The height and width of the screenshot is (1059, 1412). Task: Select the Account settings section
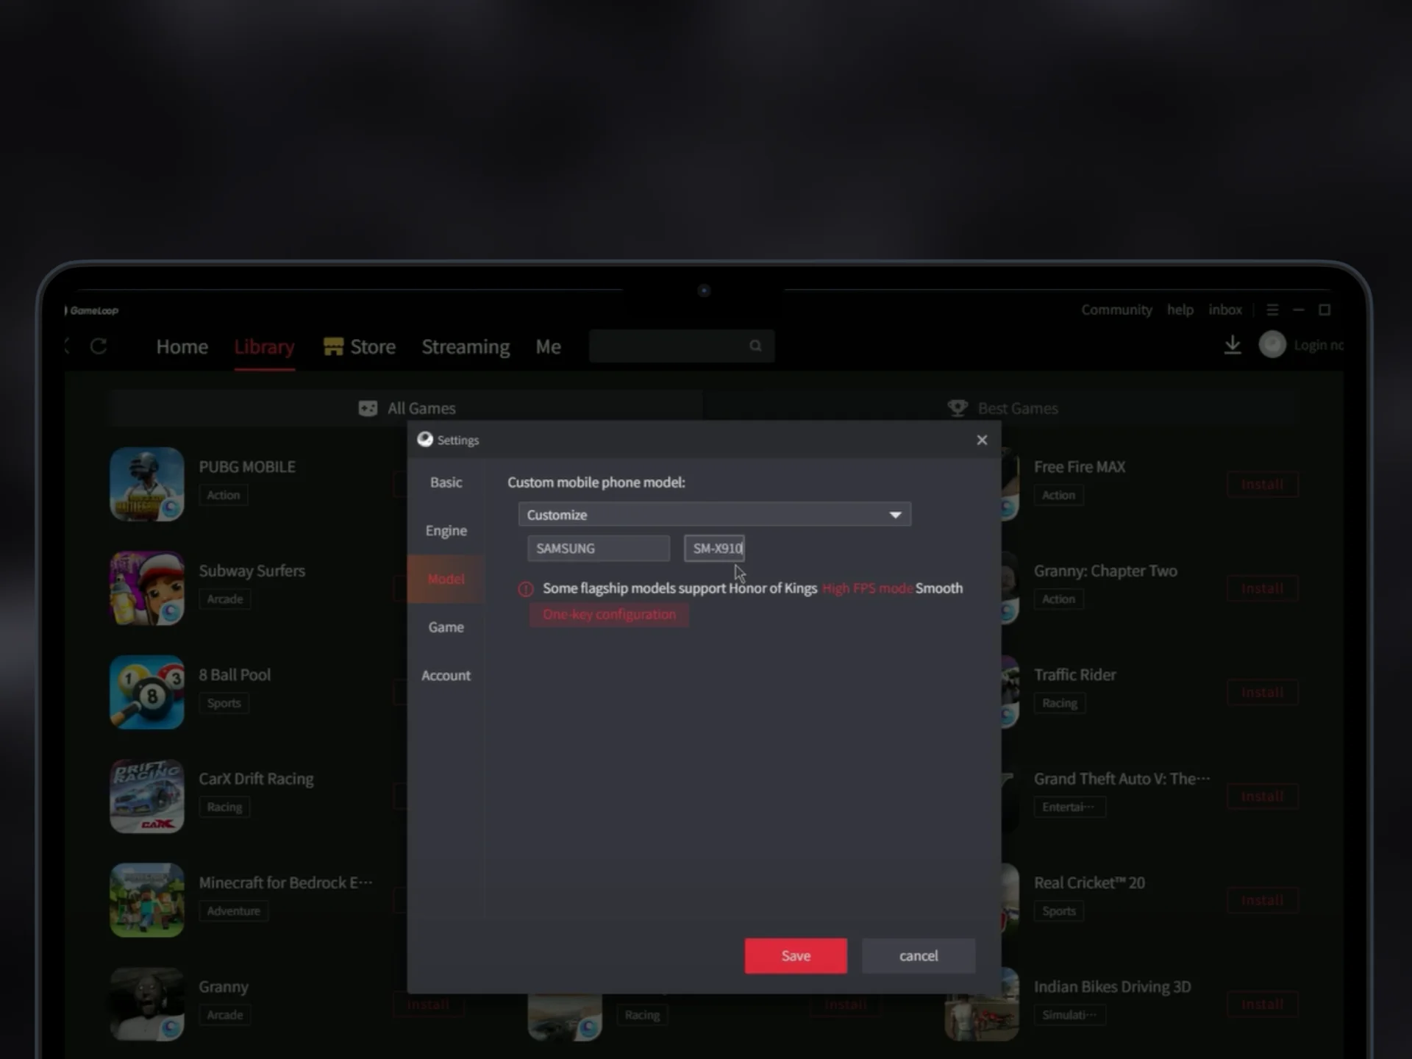tap(445, 674)
